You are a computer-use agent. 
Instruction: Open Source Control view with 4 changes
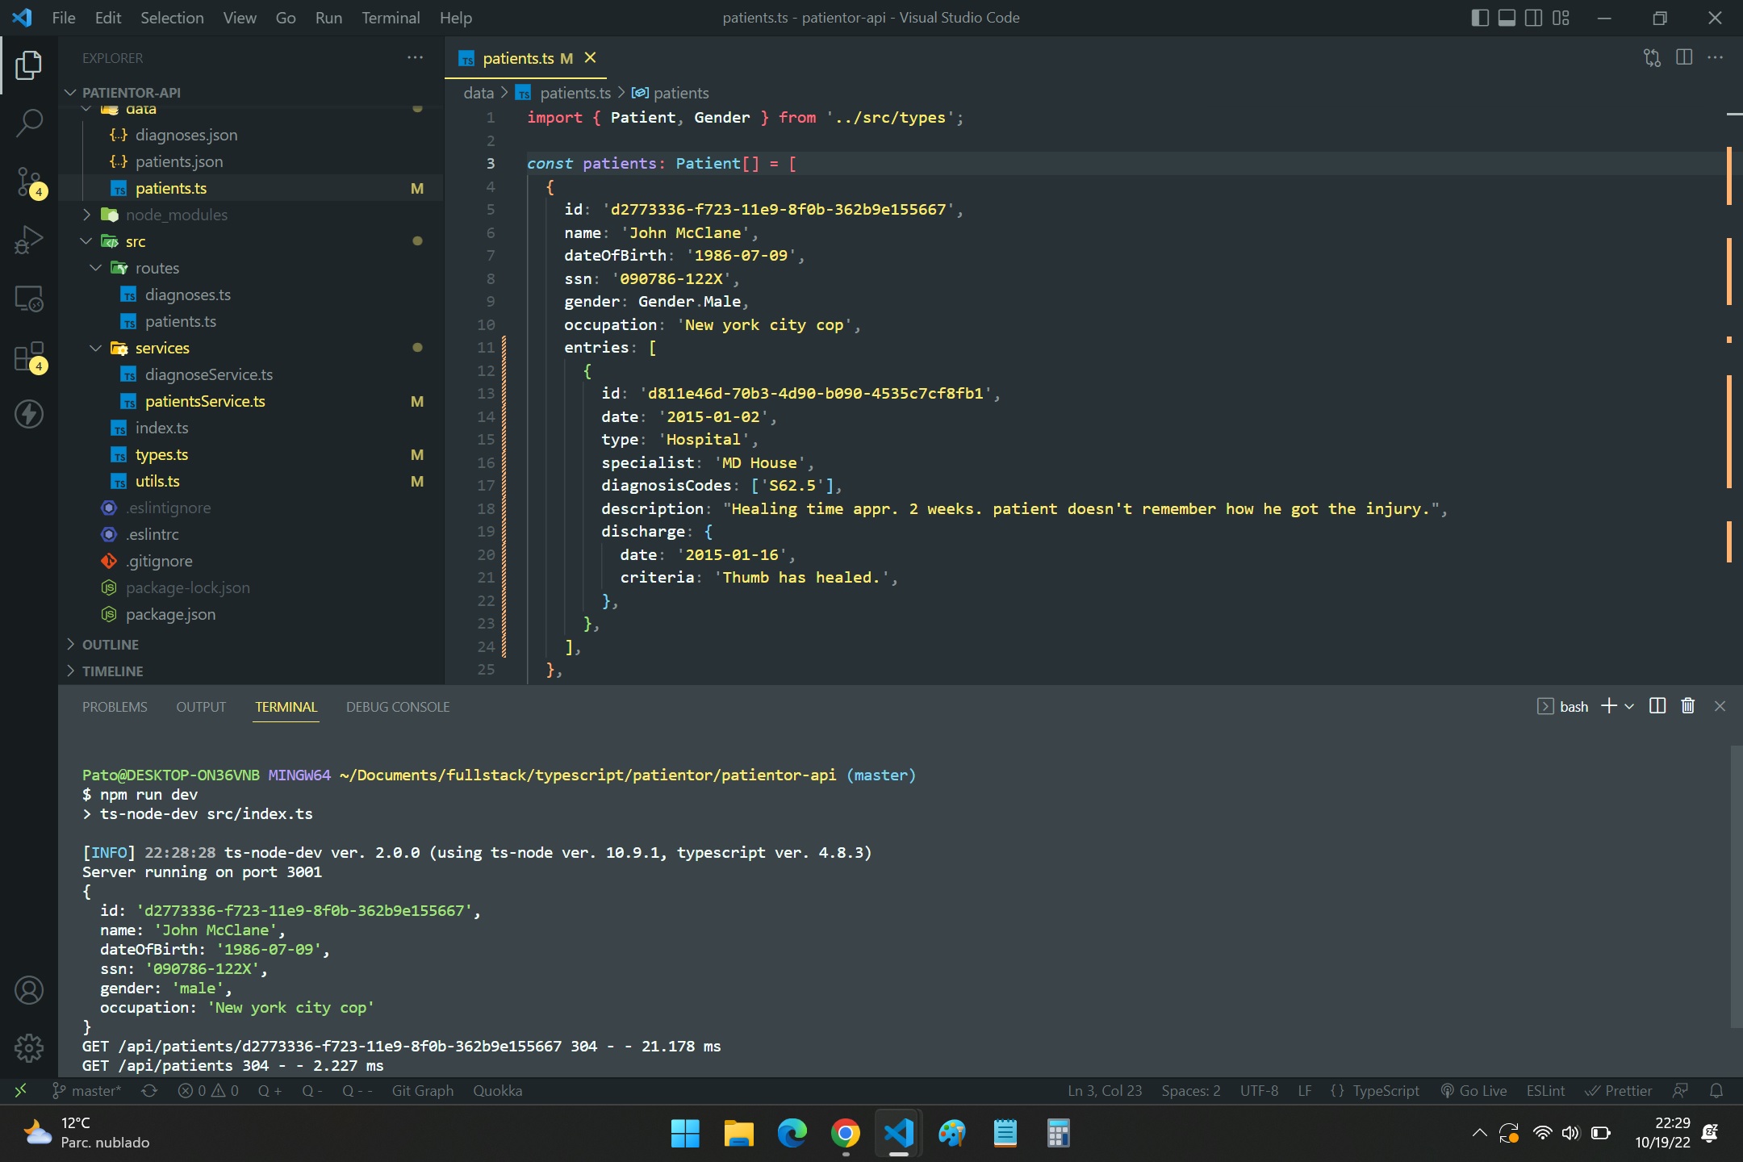(29, 182)
